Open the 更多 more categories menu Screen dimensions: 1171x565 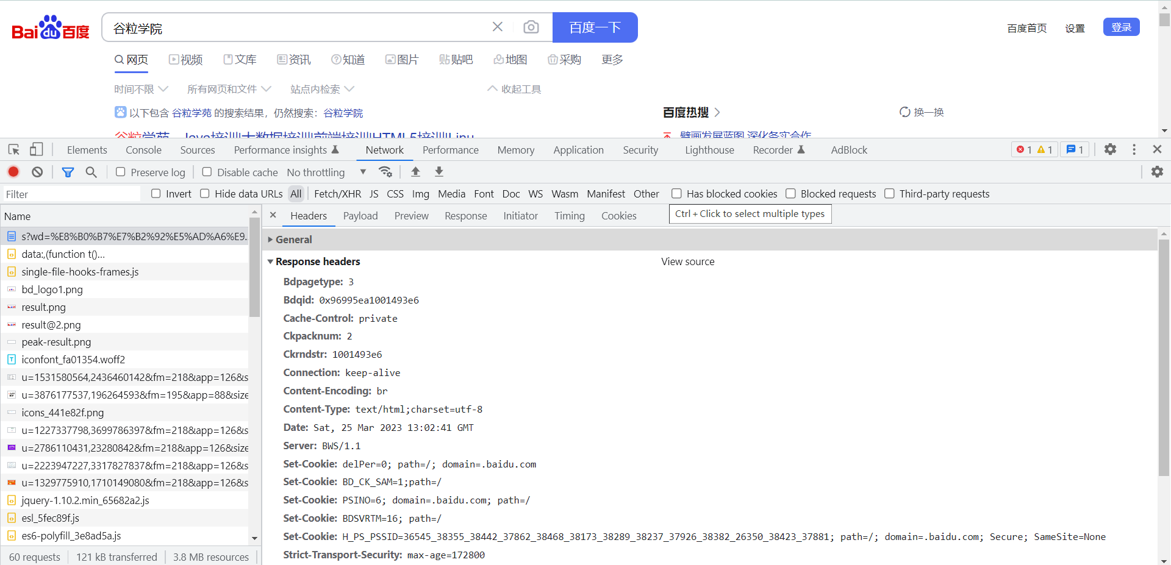coord(612,60)
